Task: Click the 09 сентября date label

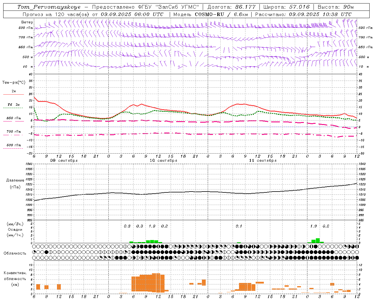Action: 64,161
